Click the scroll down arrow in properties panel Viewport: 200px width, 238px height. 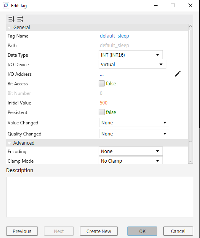click(x=190, y=161)
